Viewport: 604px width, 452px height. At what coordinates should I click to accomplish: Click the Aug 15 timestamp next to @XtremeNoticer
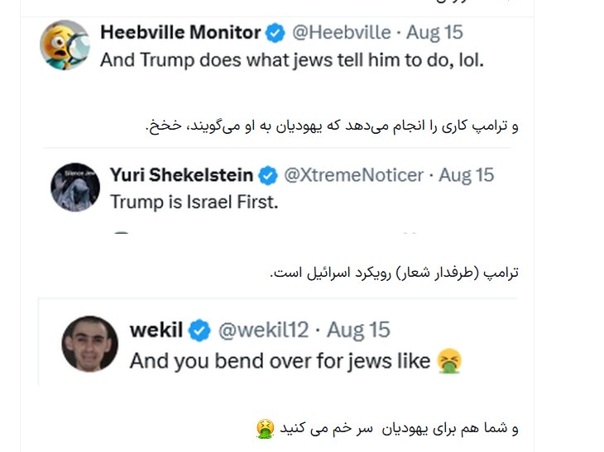(466, 175)
